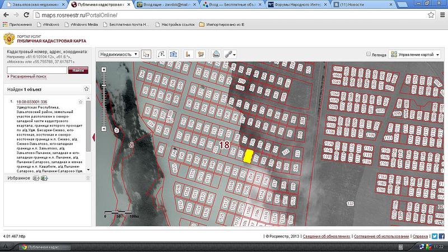
Task: Open Соглашение об использовании link
Action: point(381,236)
